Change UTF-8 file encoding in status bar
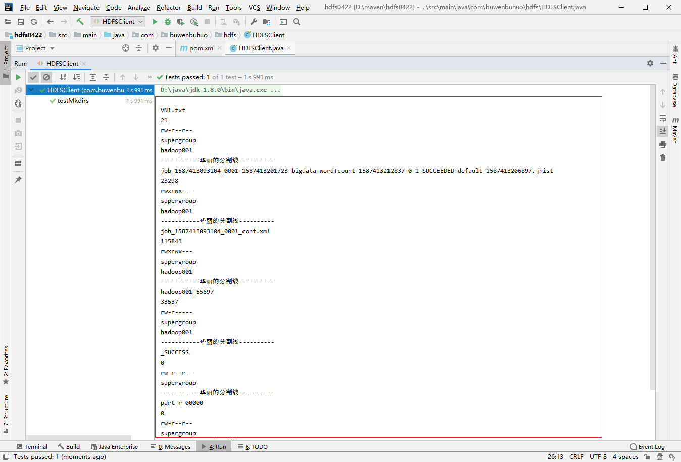This screenshot has width=681, height=462. 598,457
